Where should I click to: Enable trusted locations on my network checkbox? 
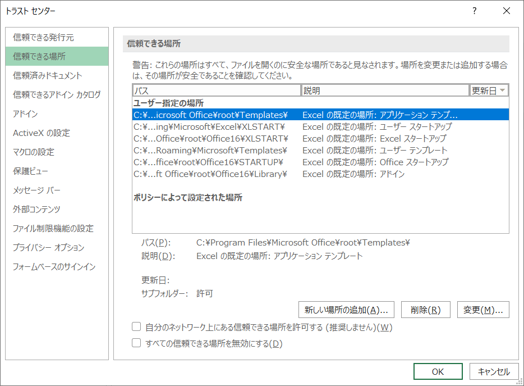coord(136,326)
